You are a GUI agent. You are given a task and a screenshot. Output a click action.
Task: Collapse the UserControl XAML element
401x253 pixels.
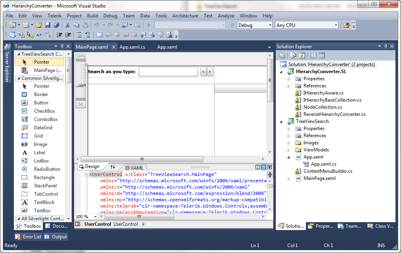[87, 174]
